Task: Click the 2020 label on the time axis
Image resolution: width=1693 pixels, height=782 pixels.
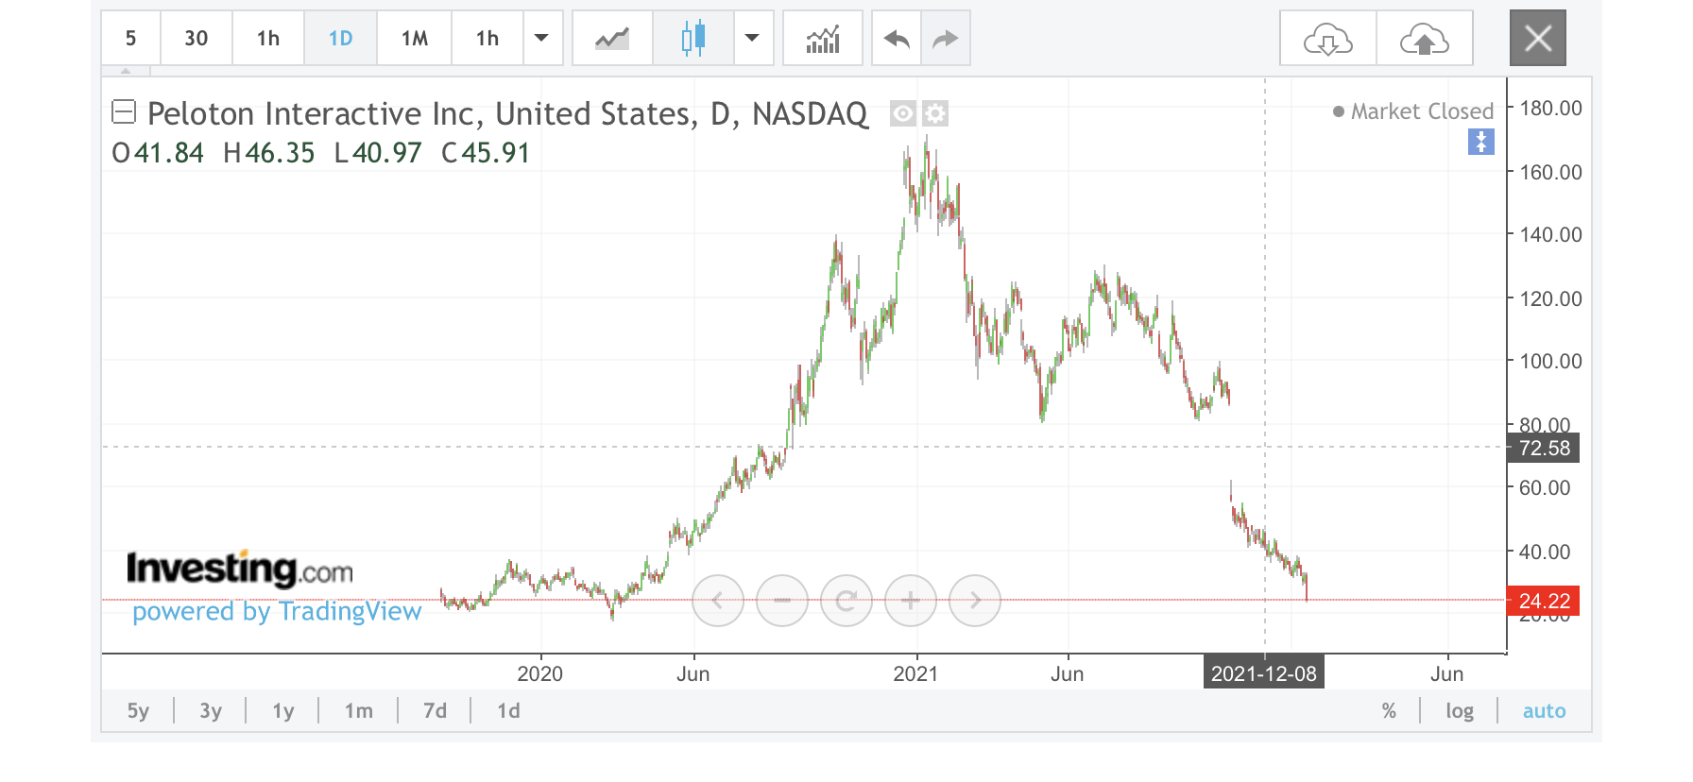Action: click(539, 674)
